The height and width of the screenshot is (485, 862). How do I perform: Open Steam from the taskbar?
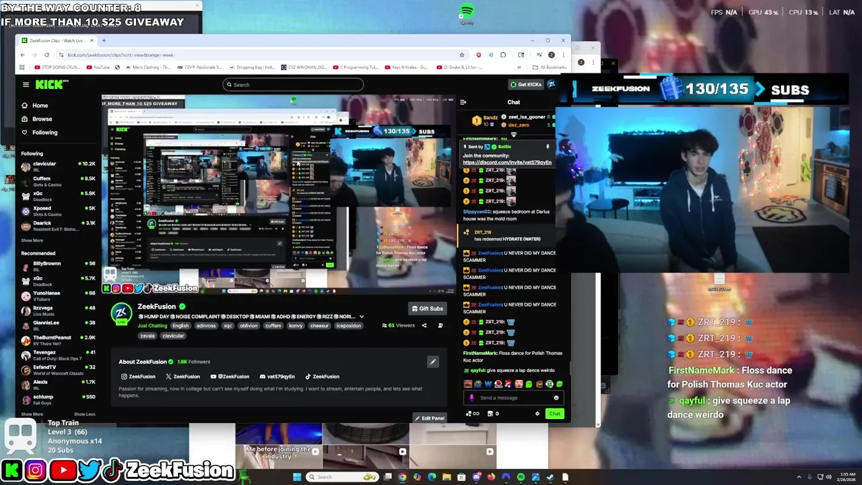coord(550,477)
